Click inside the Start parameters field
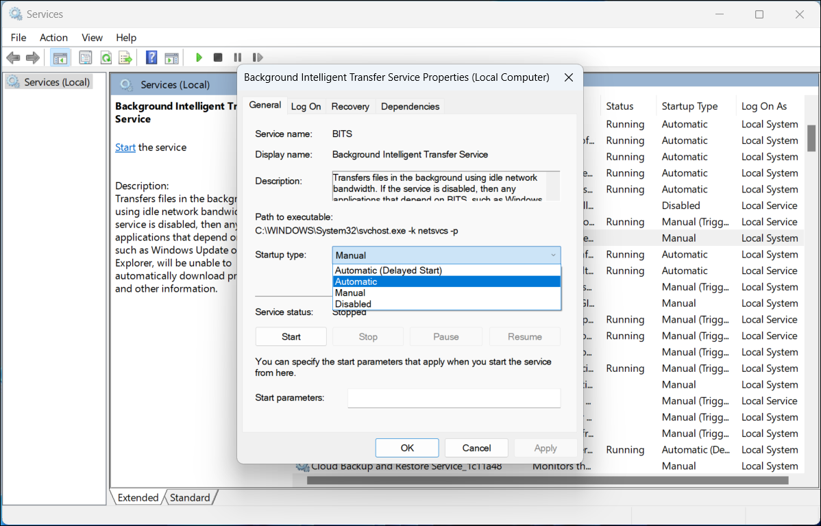Viewport: 821px width, 526px height. point(454,399)
